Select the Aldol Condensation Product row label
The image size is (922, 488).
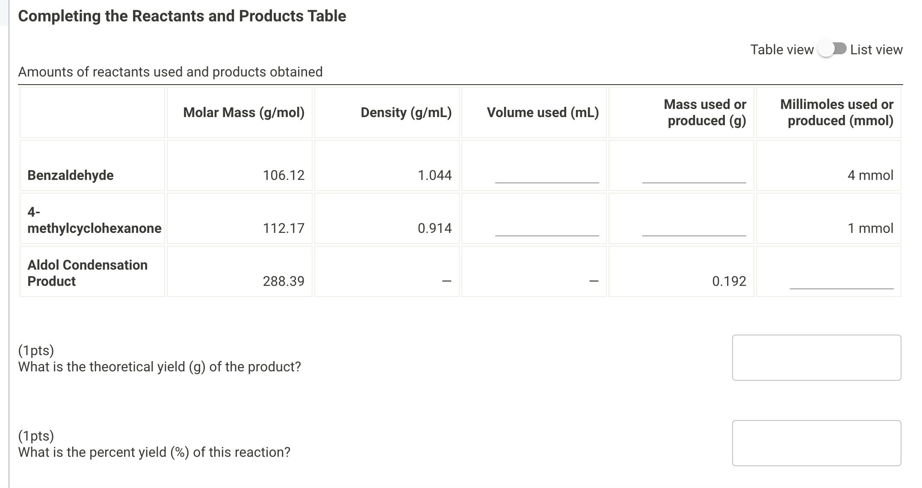(87, 273)
